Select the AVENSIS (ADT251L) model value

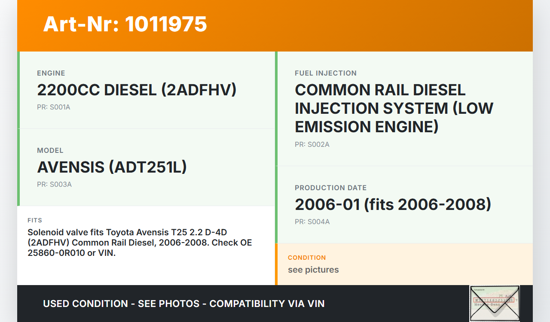pos(112,167)
